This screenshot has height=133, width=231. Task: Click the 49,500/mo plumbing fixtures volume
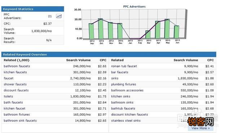[190, 84]
